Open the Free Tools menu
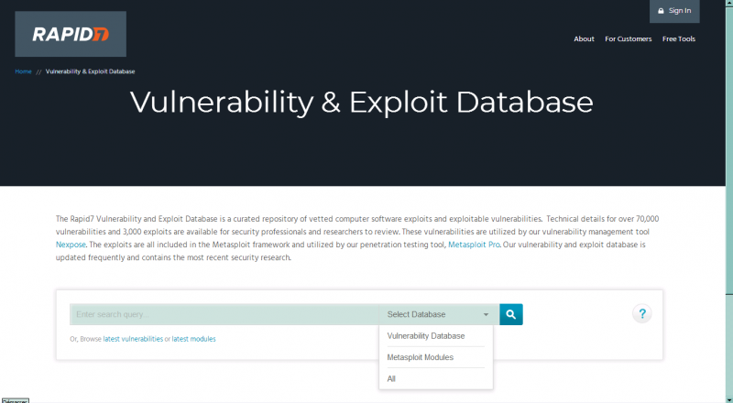The width and height of the screenshot is (733, 403). coord(679,39)
